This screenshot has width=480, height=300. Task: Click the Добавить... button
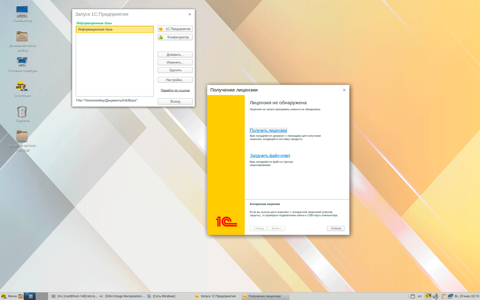tap(175, 55)
